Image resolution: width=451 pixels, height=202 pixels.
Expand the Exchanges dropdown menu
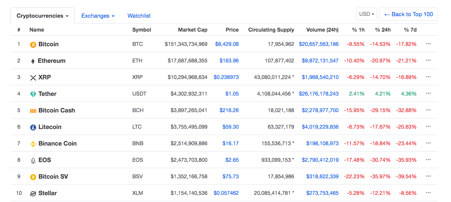[98, 16]
